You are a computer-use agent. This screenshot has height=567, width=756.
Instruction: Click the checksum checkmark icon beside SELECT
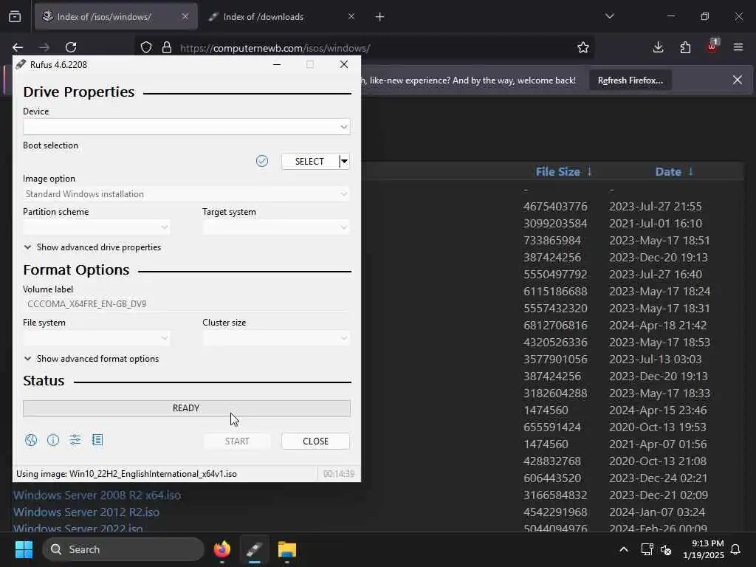[262, 161]
